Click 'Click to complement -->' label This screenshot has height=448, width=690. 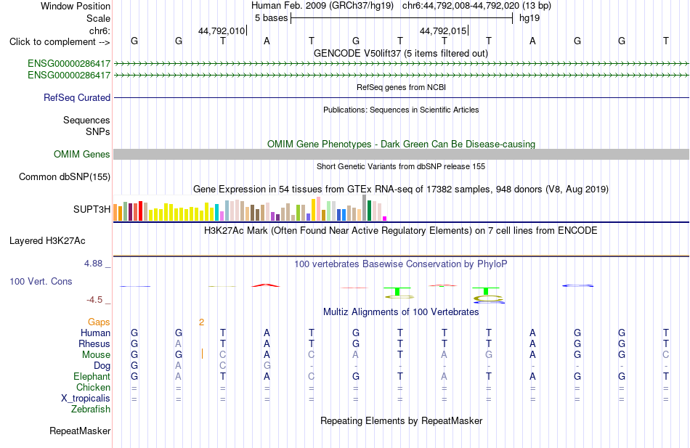tap(60, 42)
